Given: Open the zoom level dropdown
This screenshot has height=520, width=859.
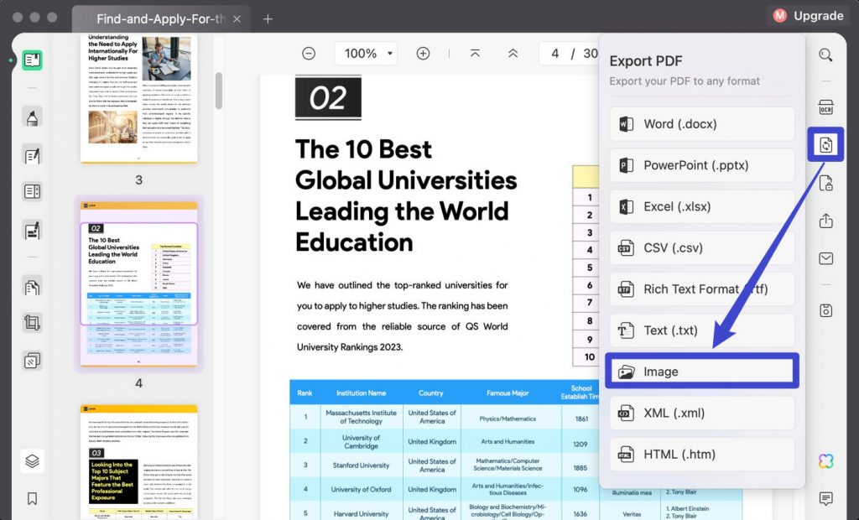Looking at the screenshot, I should pos(366,53).
